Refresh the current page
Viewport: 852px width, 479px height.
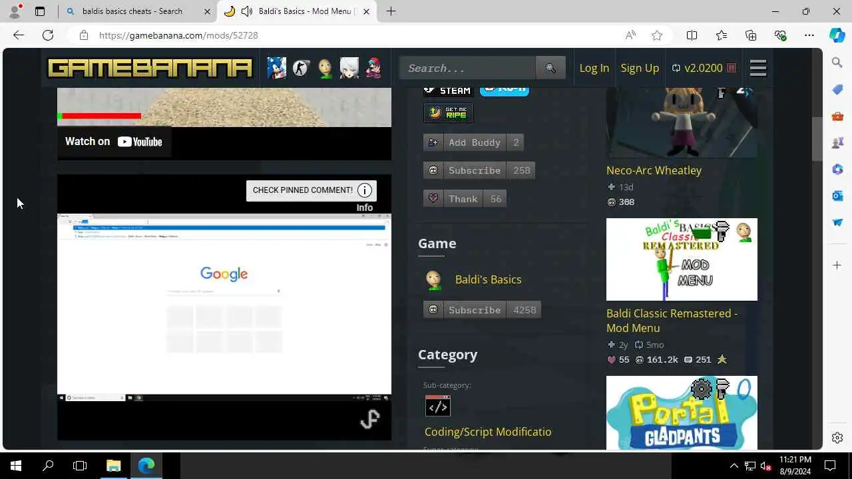coord(48,35)
